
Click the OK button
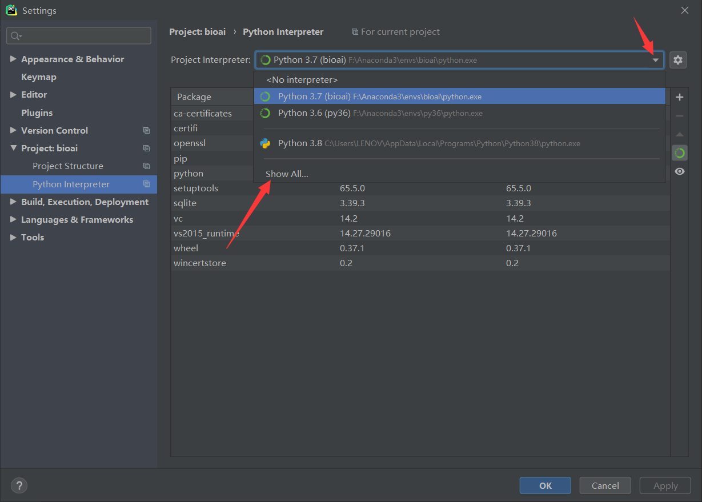click(x=545, y=485)
